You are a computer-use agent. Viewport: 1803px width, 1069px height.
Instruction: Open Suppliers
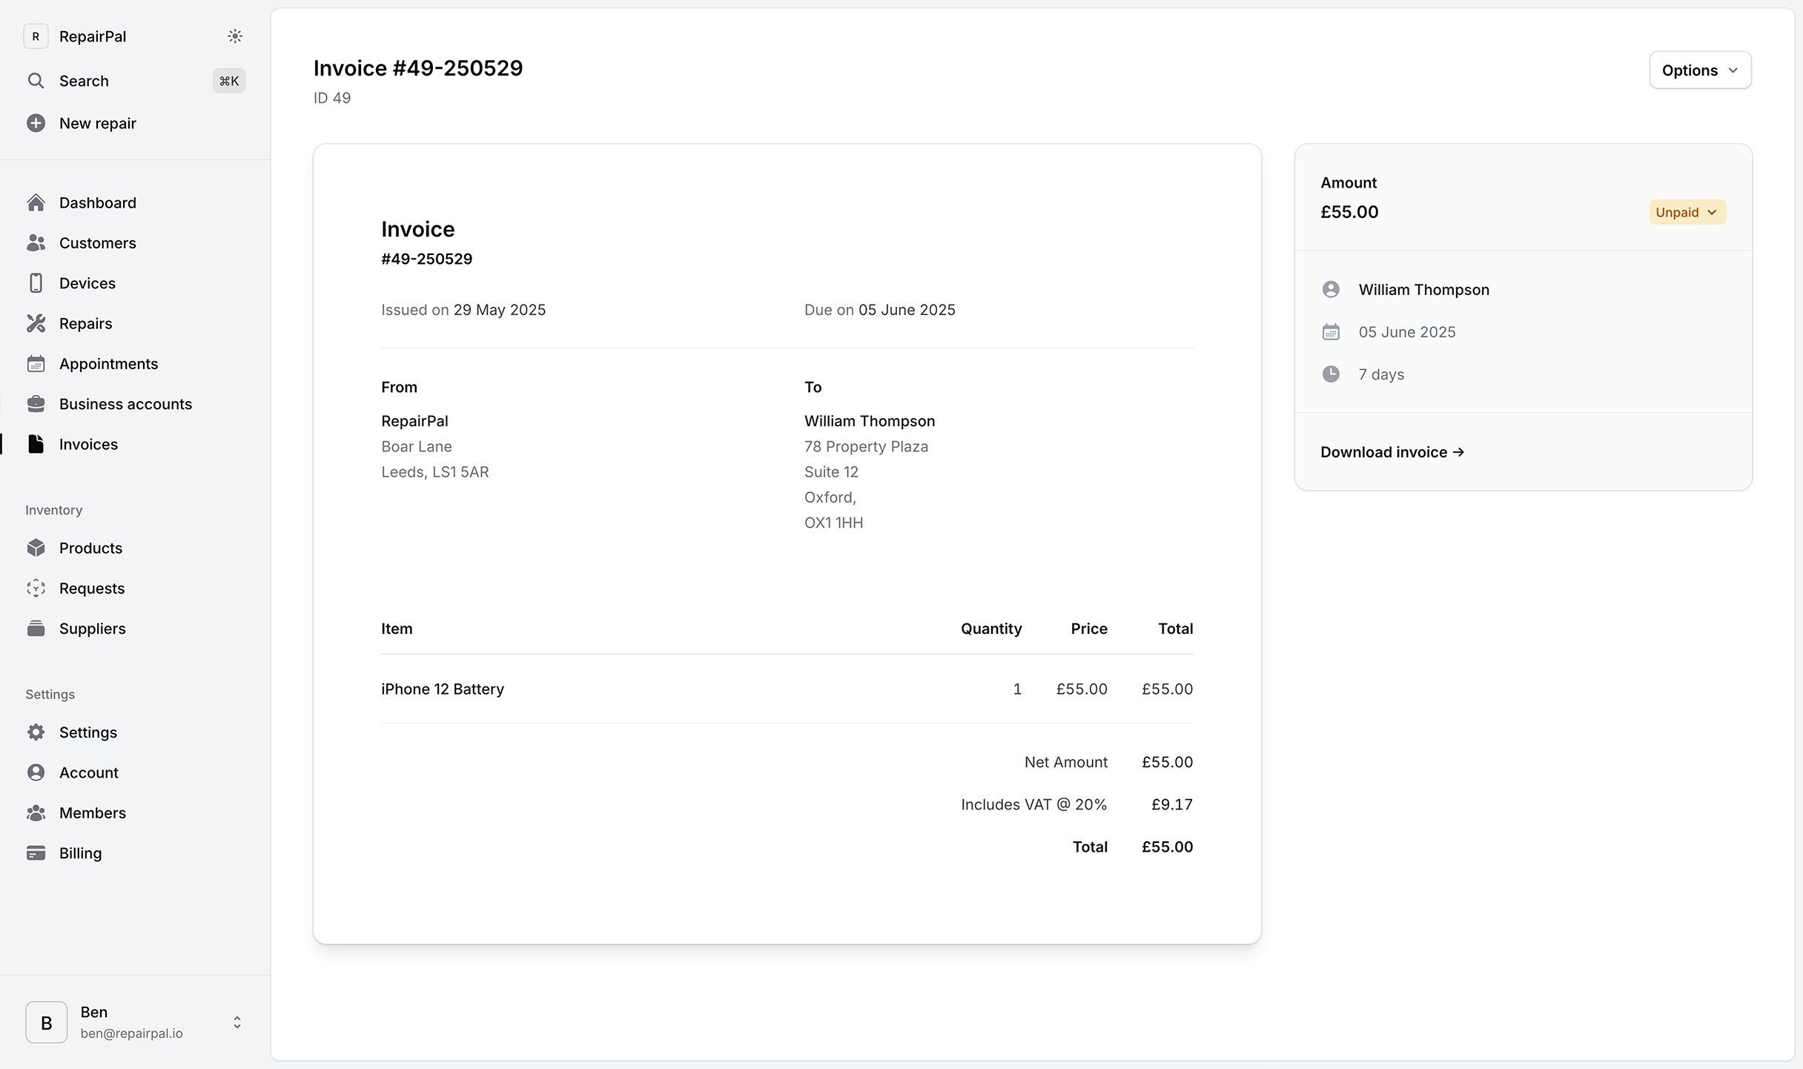pyautogui.click(x=93, y=628)
